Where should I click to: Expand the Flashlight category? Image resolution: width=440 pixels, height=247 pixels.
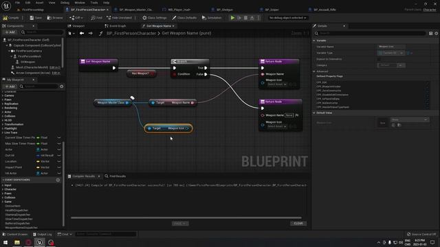3,128
